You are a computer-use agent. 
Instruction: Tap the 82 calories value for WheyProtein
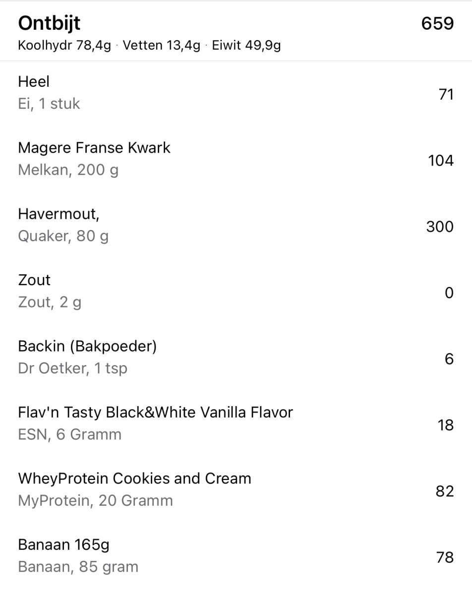[x=445, y=491]
